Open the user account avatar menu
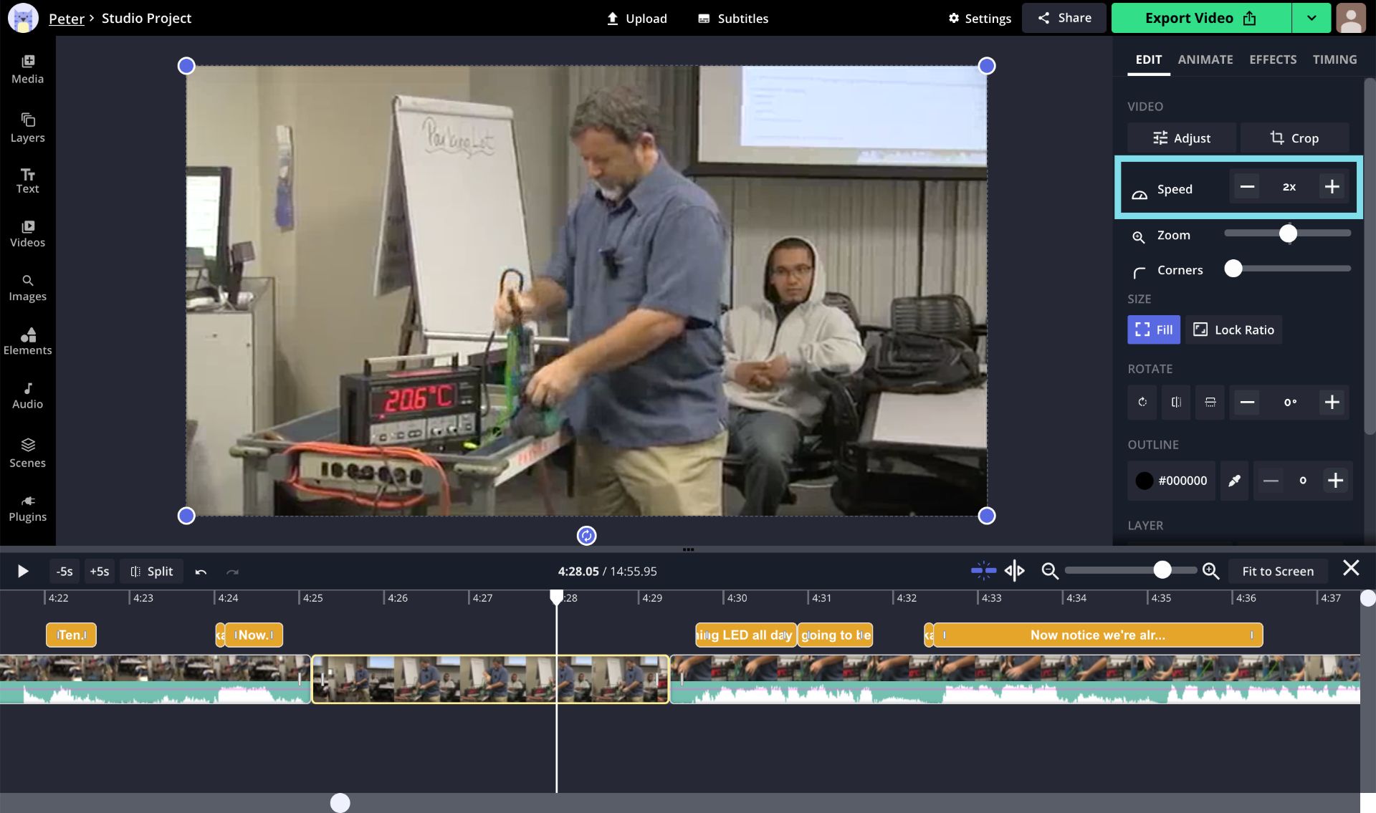The height and width of the screenshot is (813, 1376). pos(1351,18)
